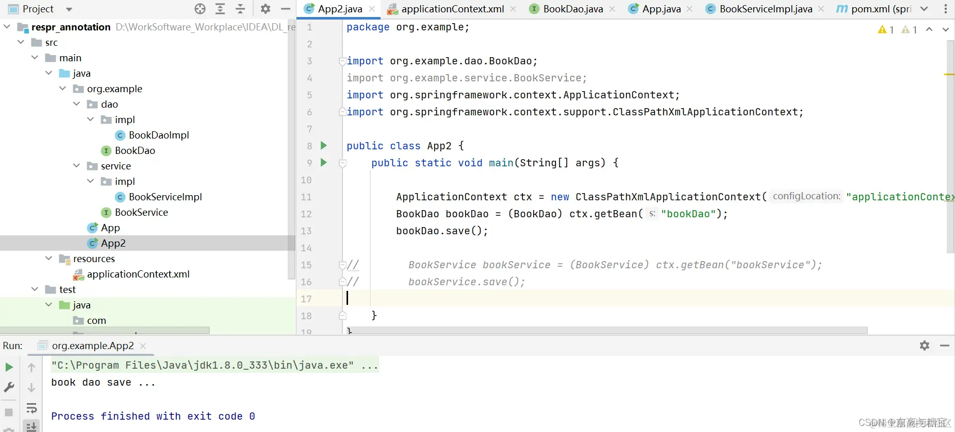Switch to applicationContext.xml editor tab
The height and width of the screenshot is (432, 955).
click(452, 9)
